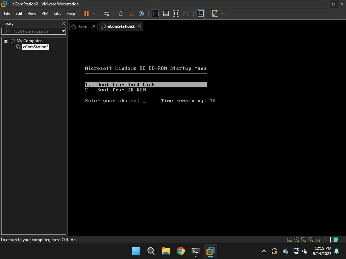Click the VMware Workstation title bar icon

pos(4,4)
